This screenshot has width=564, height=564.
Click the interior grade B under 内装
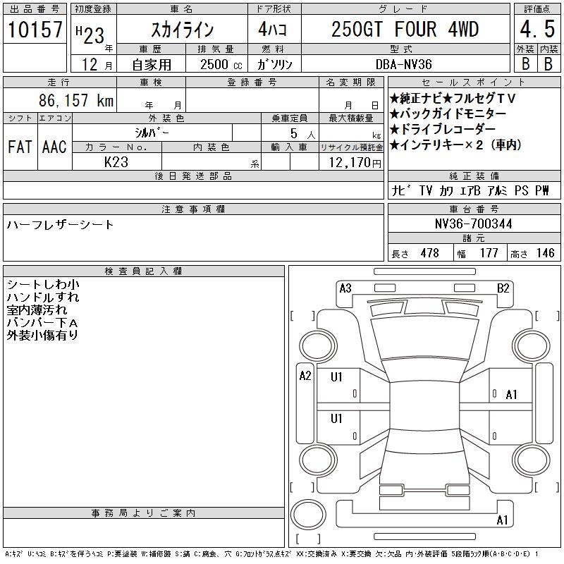(548, 63)
